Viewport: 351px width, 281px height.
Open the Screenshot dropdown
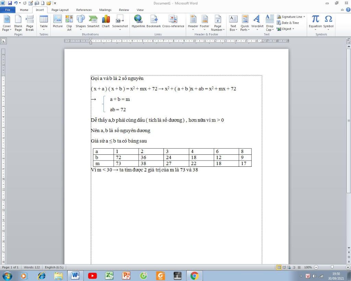coord(120,23)
